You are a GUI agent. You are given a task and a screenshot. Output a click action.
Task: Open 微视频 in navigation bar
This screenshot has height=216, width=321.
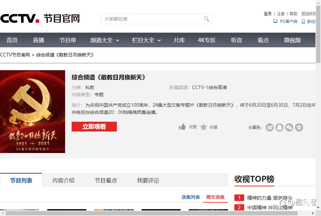292,40
